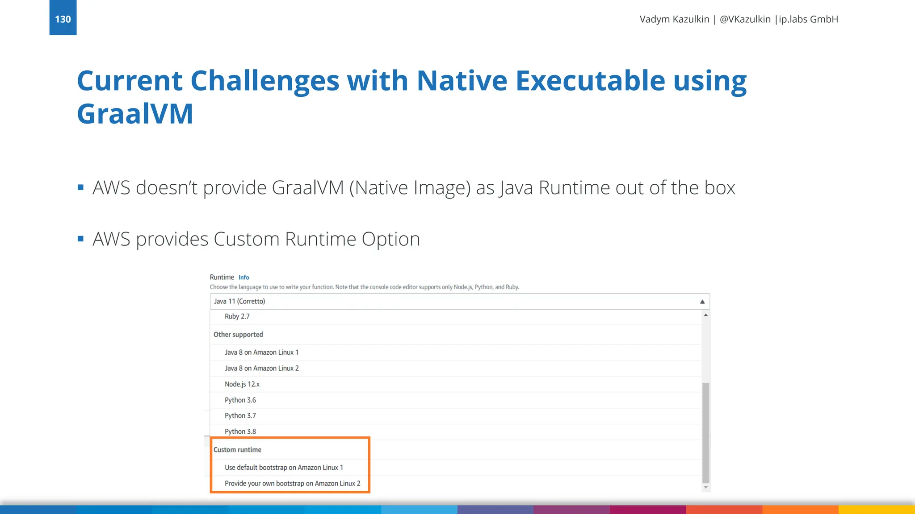Choose Java 8 on Amazon Linux 1
The image size is (915, 514).
click(x=261, y=352)
